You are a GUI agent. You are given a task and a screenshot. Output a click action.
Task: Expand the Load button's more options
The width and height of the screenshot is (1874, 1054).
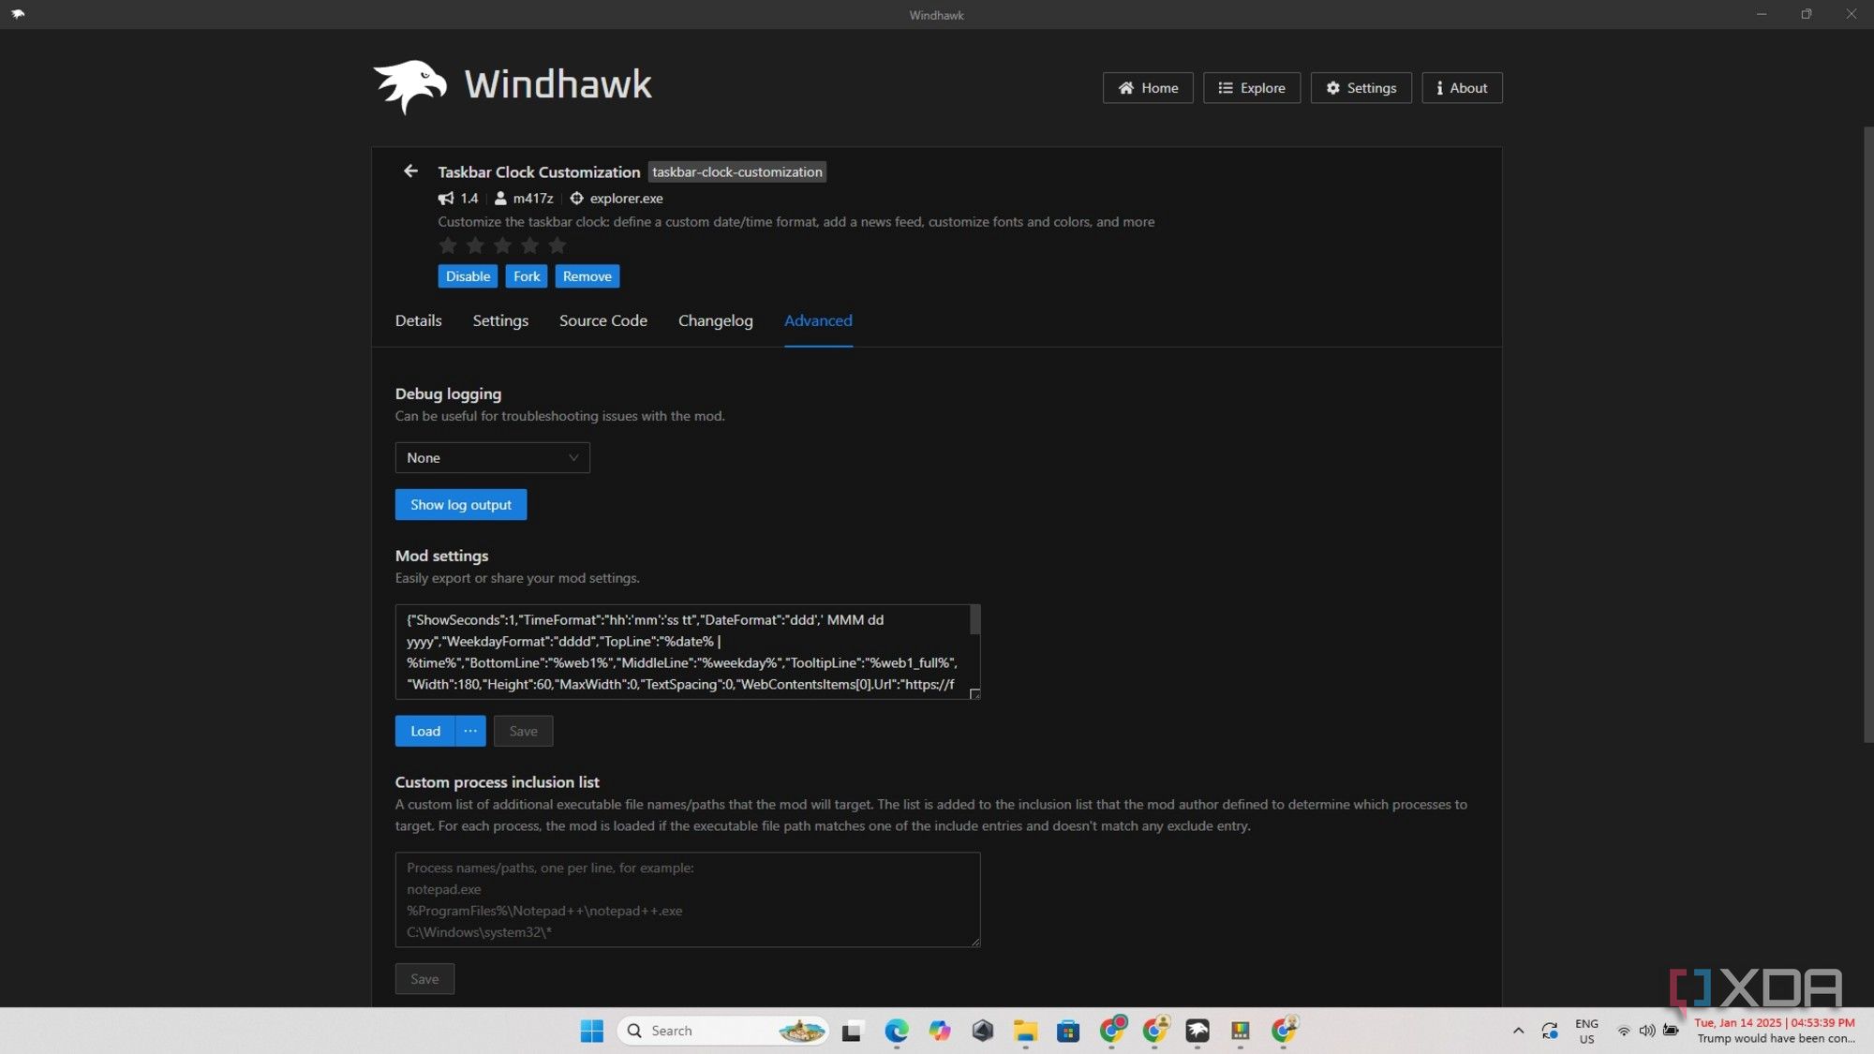[470, 731]
